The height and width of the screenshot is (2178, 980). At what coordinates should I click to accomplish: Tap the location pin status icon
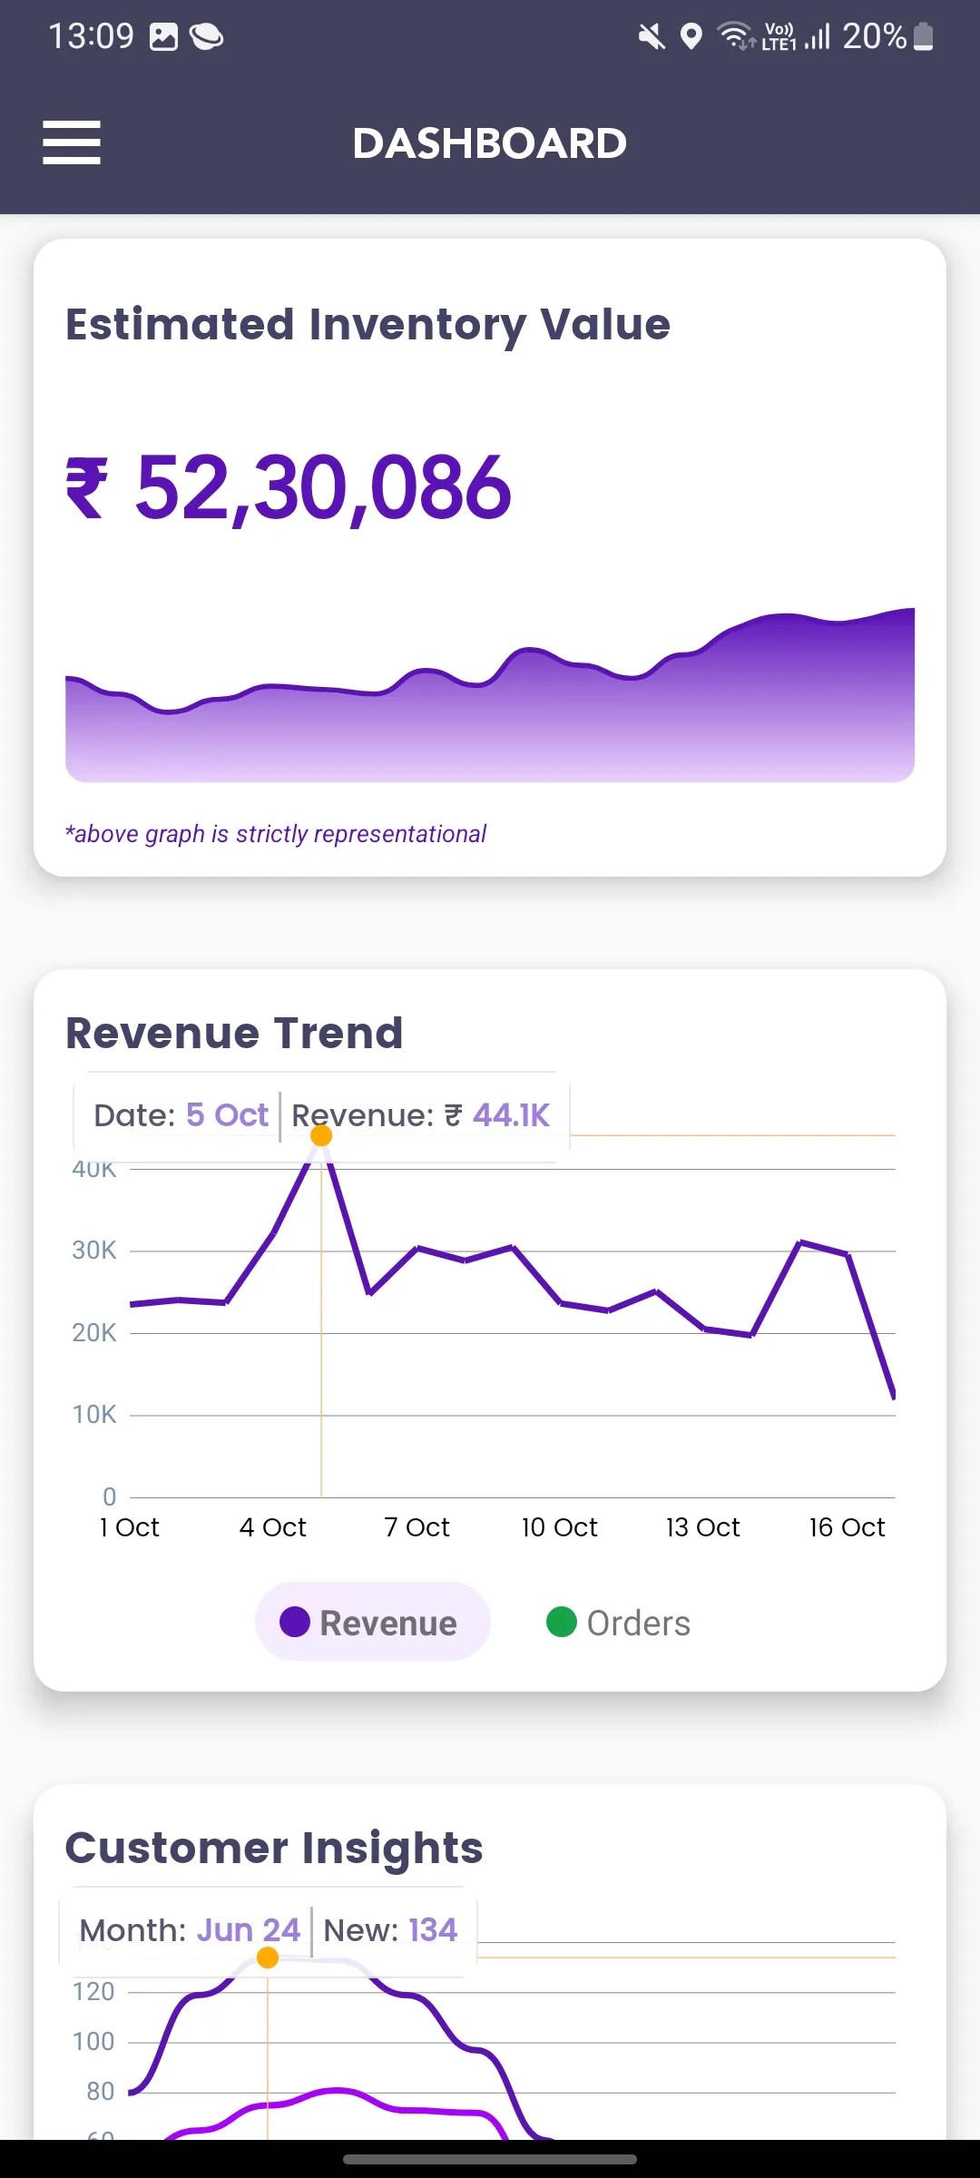click(x=691, y=37)
